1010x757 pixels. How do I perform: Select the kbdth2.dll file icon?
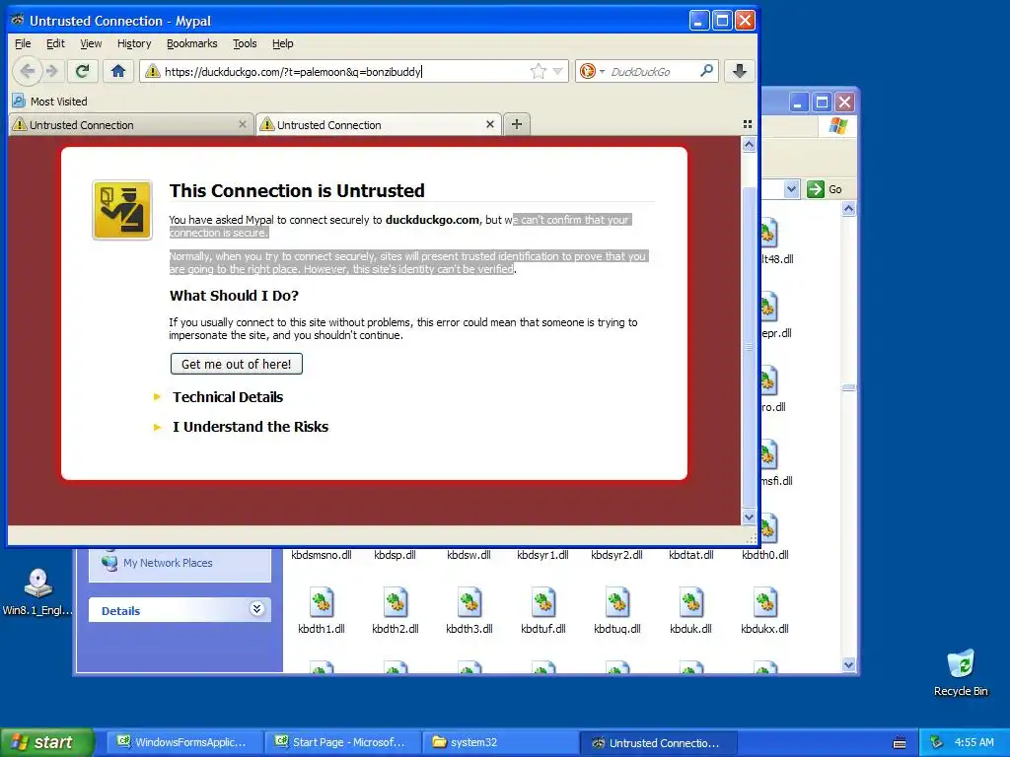395,602
